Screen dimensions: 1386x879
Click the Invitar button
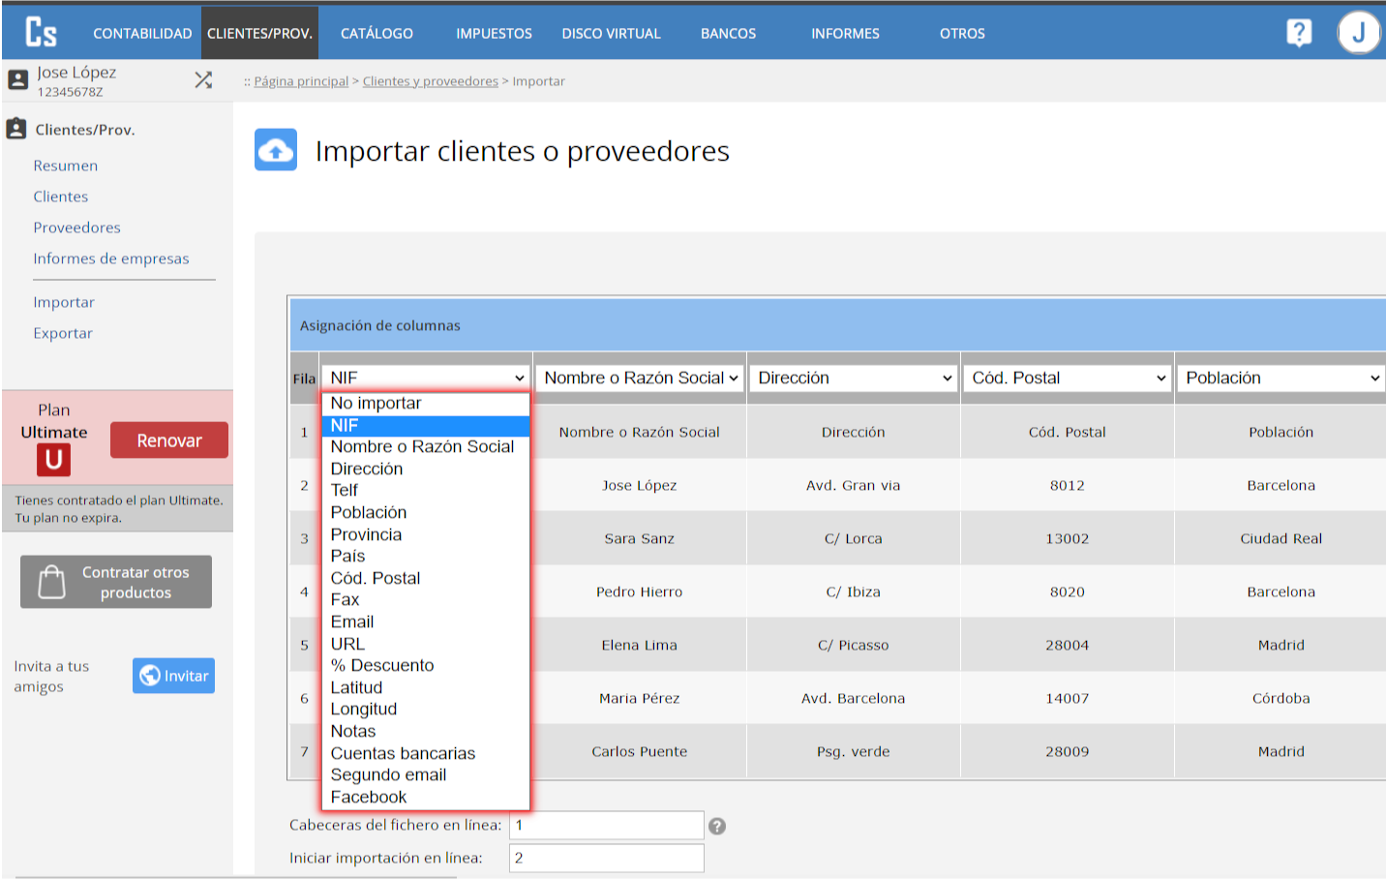point(173,676)
